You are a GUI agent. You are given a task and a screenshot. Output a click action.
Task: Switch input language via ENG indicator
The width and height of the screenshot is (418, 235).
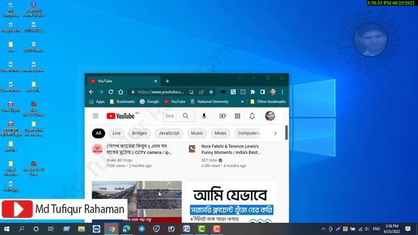[376, 229]
